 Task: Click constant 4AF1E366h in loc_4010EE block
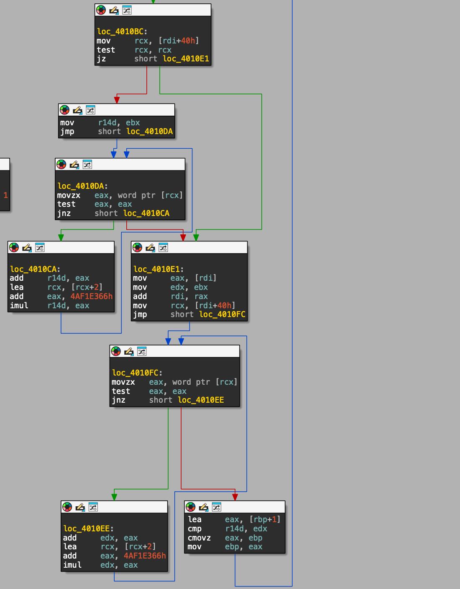tap(145, 556)
